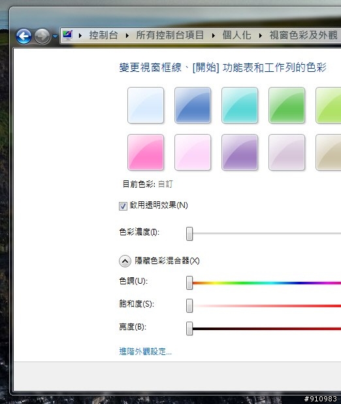
Task: Select 視窗色彩及外觀 breadcrumb
Action: click(303, 35)
